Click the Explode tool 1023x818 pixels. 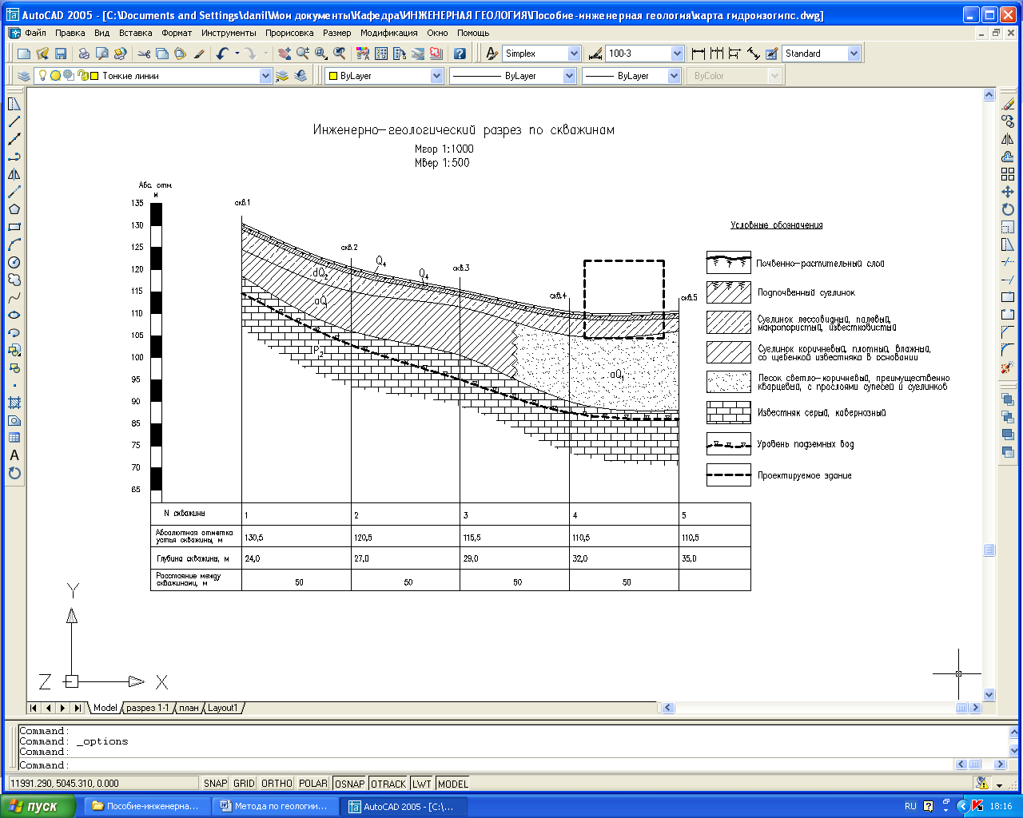pyautogui.click(x=1008, y=367)
